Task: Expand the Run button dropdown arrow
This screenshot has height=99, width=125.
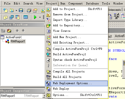Action: (x=40, y=17)
